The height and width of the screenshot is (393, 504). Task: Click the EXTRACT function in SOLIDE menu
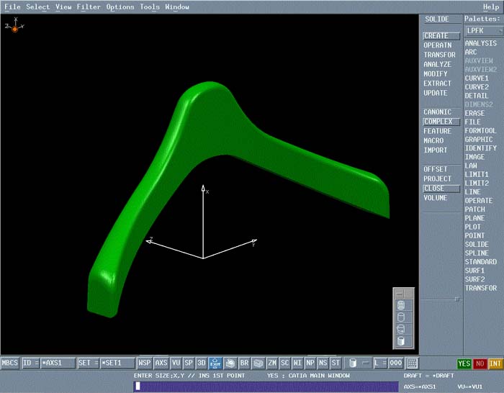coord(437,83)
